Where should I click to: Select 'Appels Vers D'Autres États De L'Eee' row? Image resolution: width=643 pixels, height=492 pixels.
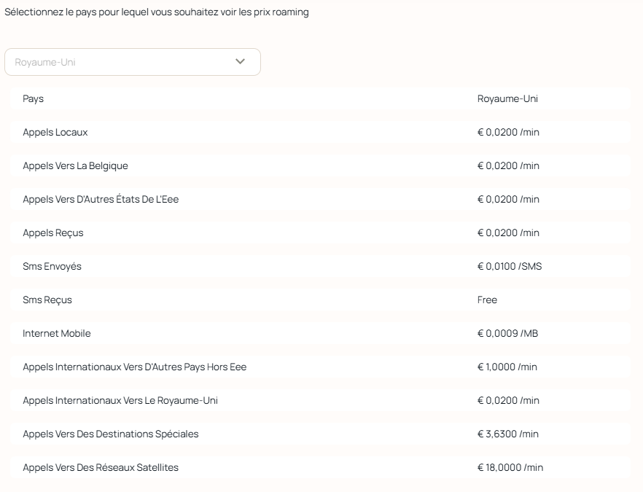101,200
